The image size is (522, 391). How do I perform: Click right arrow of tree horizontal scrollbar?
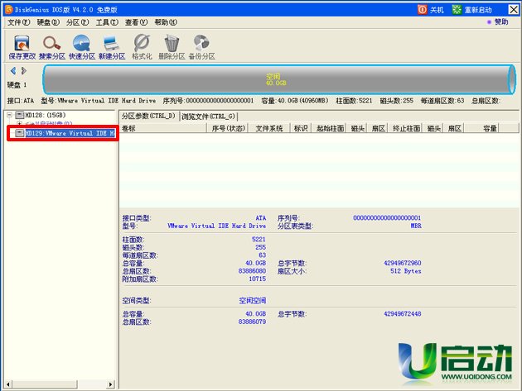[x=110, y=384]
